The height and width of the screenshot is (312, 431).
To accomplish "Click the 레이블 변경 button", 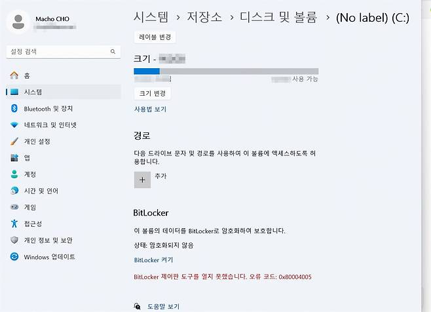I will click(x=155, y=37).
